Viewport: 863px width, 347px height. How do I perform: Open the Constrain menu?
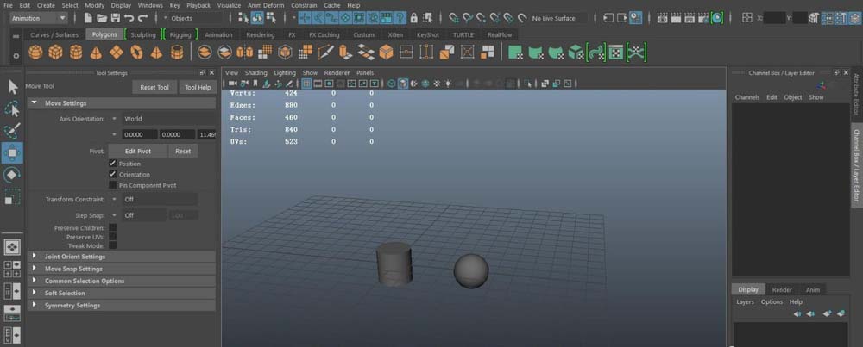(x=304, y=5)
